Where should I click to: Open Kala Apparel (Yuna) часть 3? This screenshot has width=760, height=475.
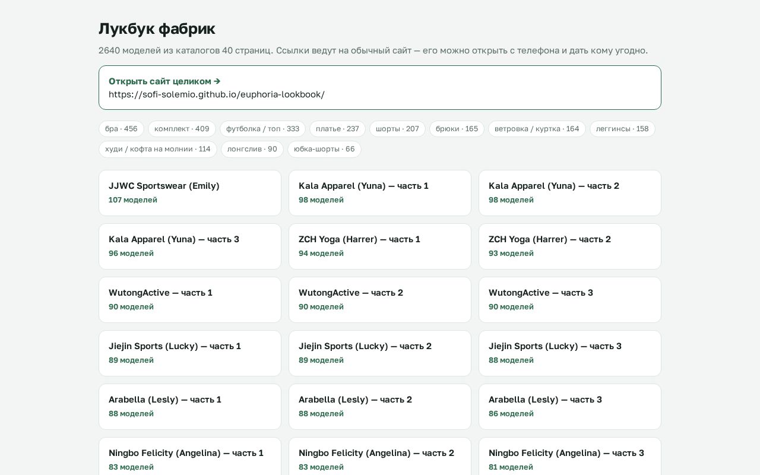point(190,246)
